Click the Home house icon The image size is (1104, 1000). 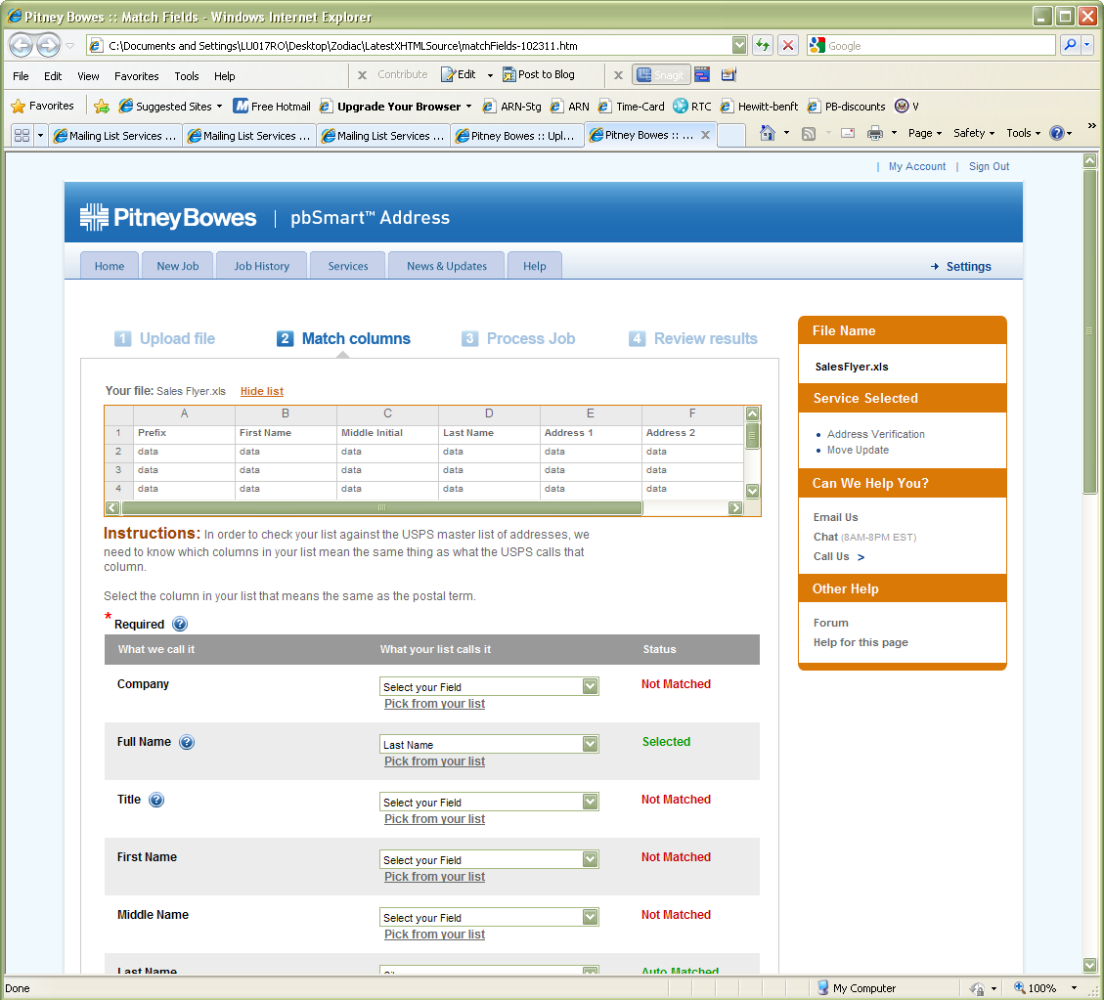768,133
